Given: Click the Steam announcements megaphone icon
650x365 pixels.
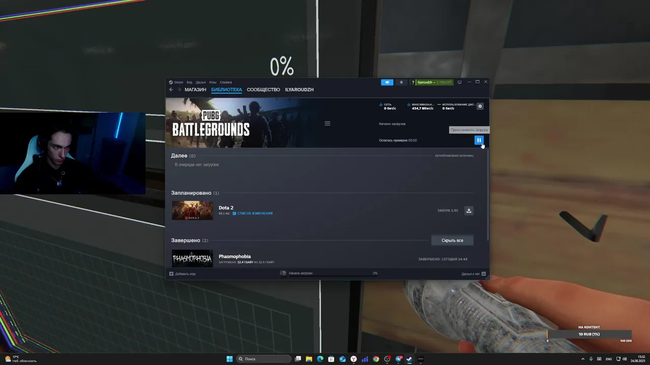Looking at the screenshot, I should 387,82.
